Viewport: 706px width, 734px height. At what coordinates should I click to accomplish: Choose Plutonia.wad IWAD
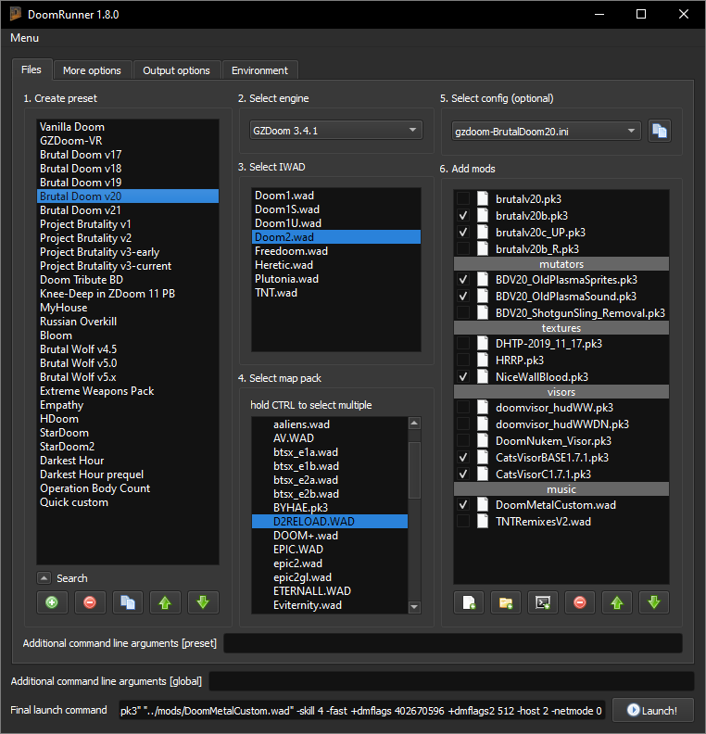(x=336, y=279)
